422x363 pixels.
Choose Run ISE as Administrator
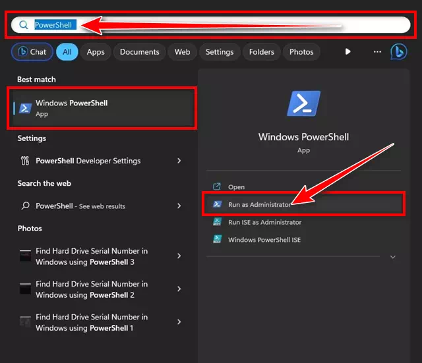[x=265, y=222]
